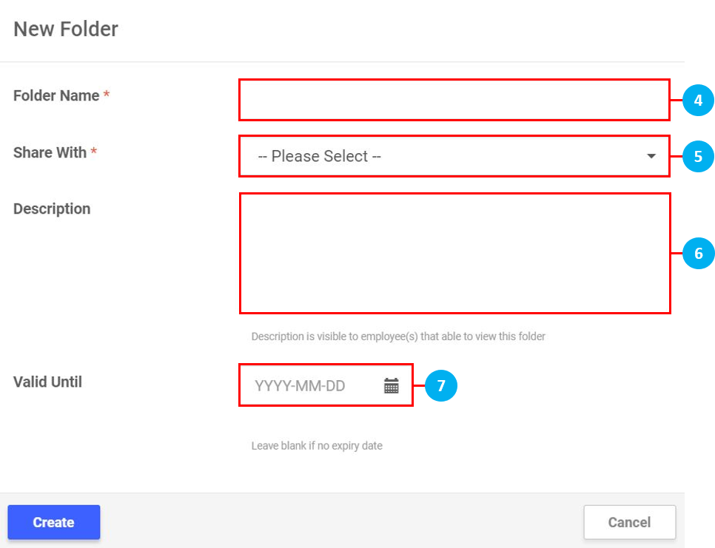Click the 'Description' field label

(x=52, y=209)
